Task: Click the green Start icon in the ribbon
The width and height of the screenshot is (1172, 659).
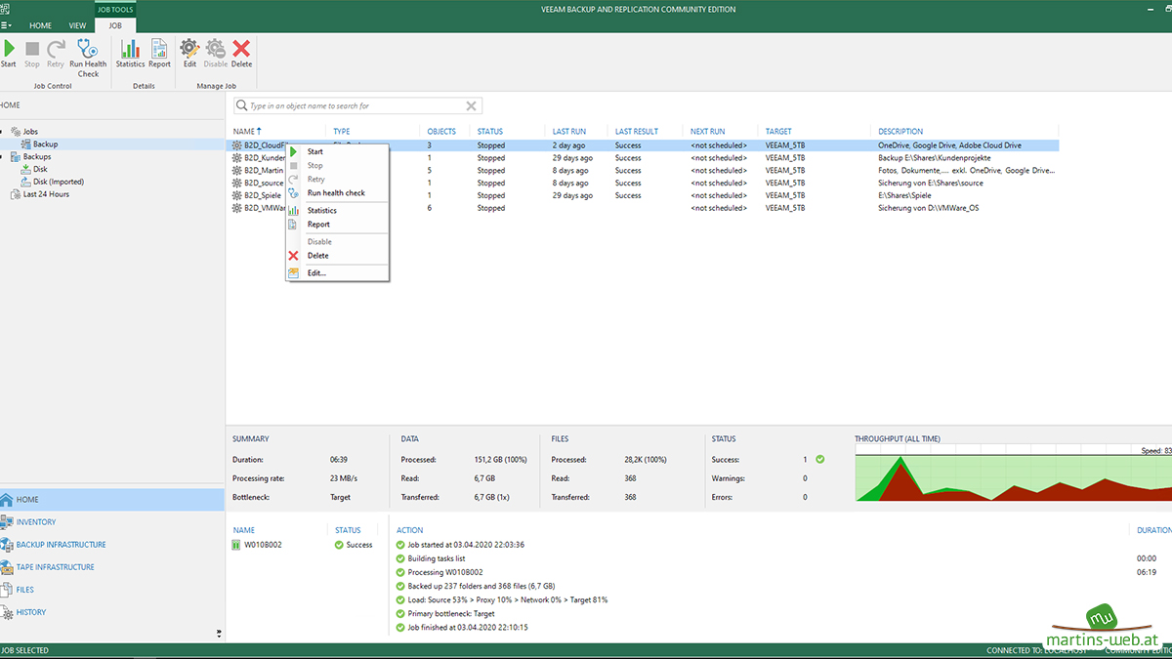Action: coord(9,48)
